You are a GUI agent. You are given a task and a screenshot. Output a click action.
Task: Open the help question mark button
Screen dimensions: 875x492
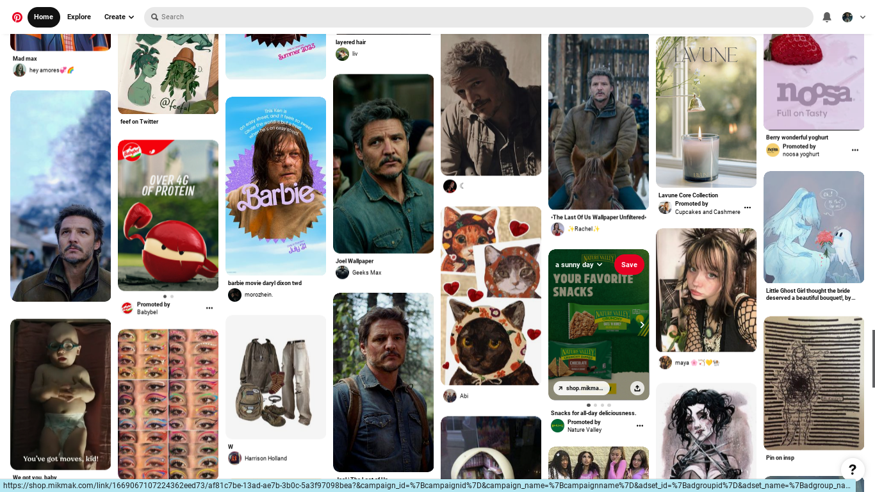[852, 470]
